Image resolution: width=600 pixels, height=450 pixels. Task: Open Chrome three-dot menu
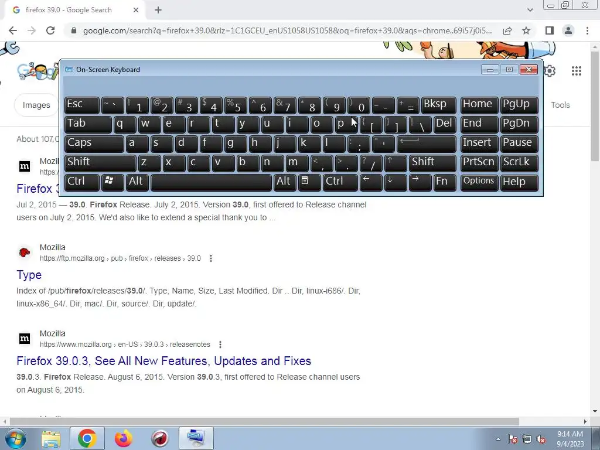click(587, 30)
